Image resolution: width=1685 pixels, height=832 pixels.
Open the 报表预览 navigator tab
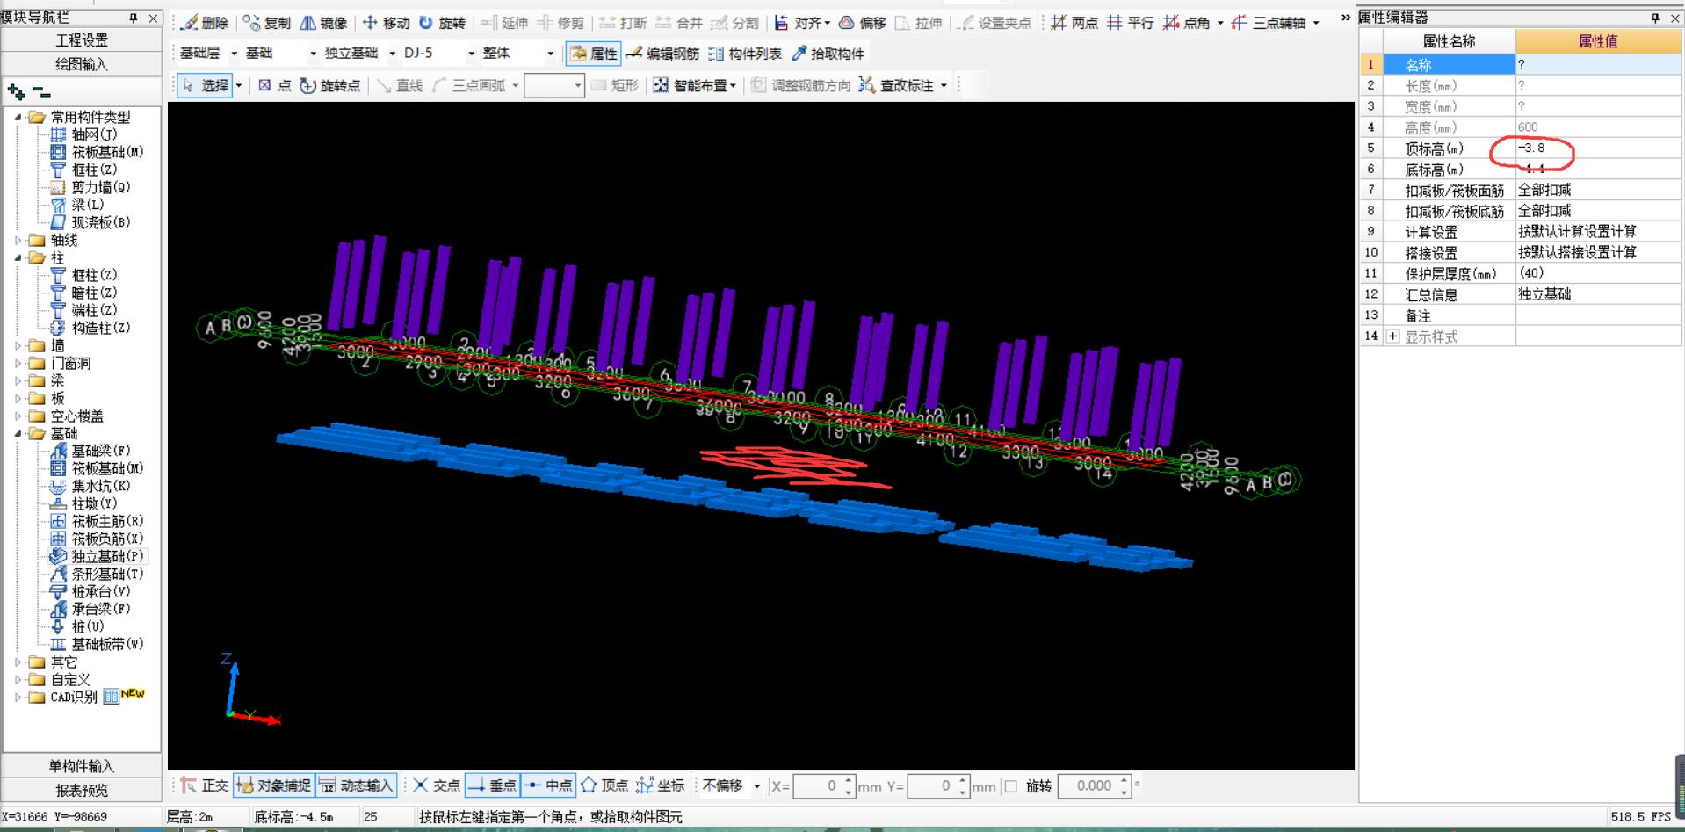pos(82,790)
